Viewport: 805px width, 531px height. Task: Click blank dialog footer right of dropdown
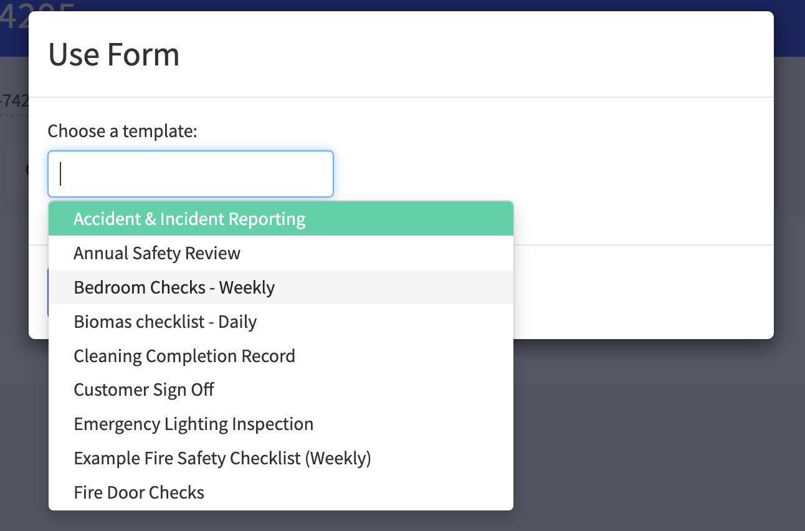[x=642, y=293]
